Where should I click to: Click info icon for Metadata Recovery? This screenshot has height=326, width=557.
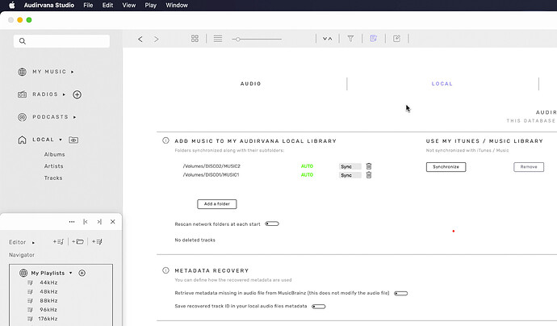click(x=165, y=270)
